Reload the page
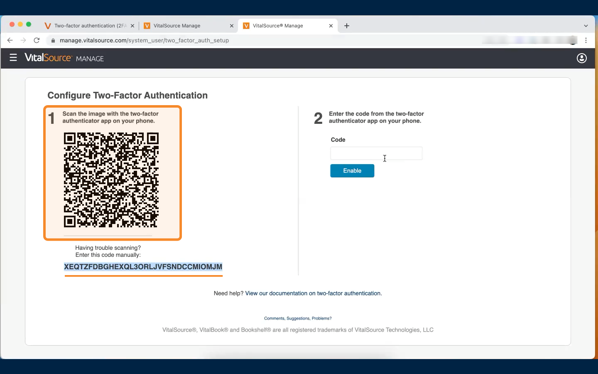The width and height of the screenshot is (598, 374). coord(37,40)
